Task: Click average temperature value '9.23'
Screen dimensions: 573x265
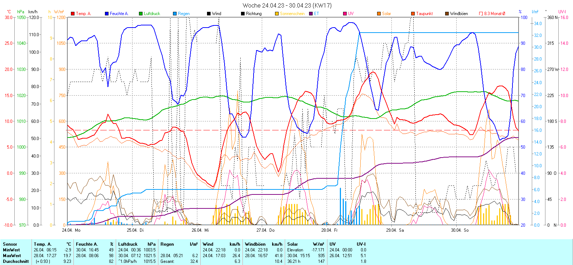Action: coord(67,261)
